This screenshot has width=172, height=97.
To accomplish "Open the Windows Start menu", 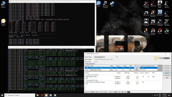I will click(x=2, y=95).
